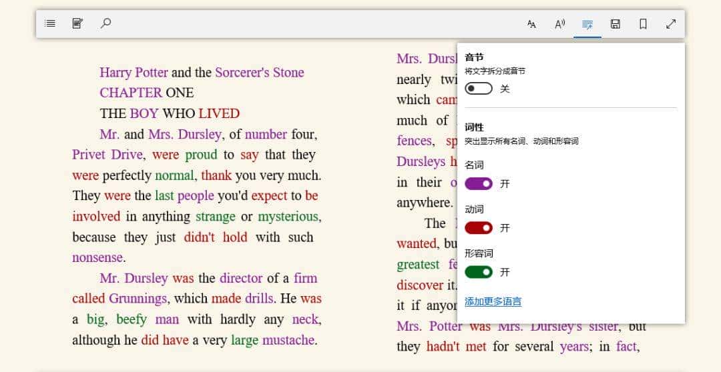Switch off the green 形容词 toggle

479,272
